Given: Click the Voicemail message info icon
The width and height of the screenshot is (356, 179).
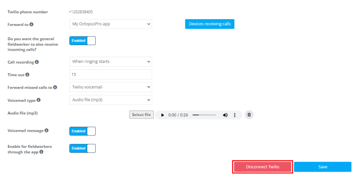Looking at the screenshot, I should 47,130.
